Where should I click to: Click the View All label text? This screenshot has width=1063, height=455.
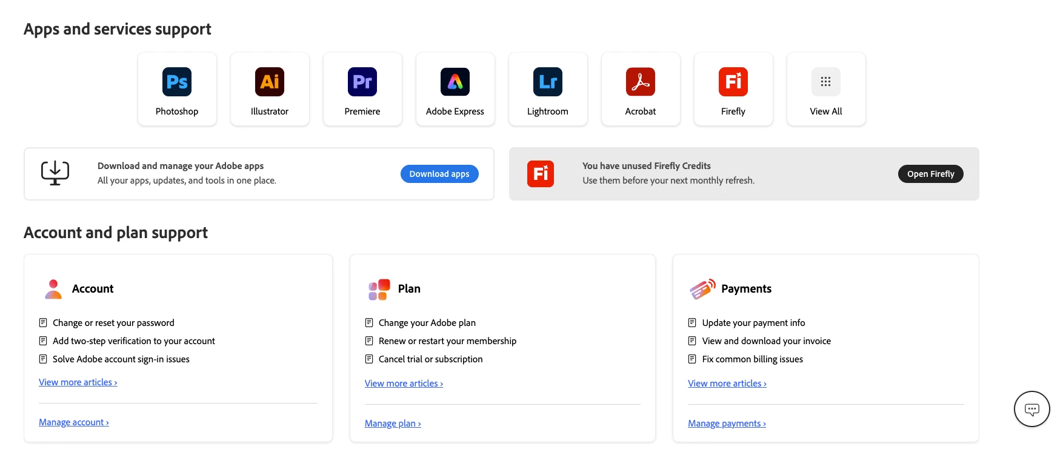coord(826,111)
